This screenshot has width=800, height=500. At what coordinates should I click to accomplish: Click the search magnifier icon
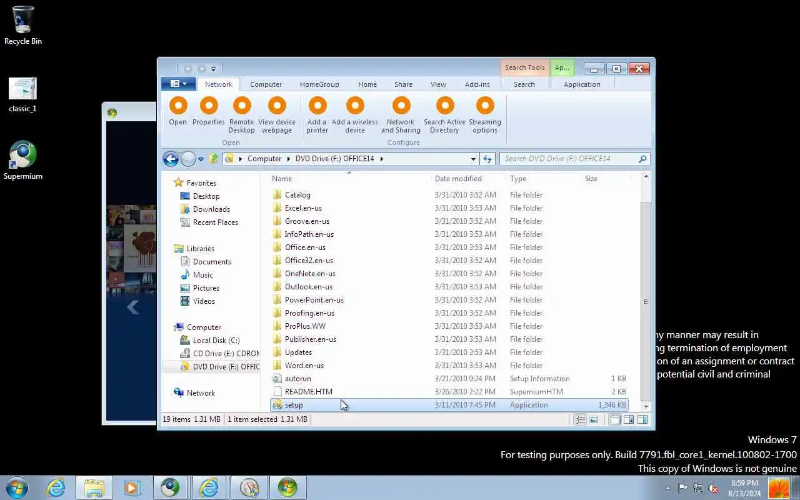[x=642, y=159]
